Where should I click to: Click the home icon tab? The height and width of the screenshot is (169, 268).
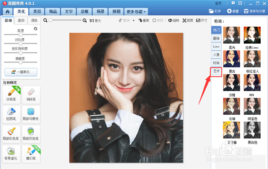click(x=8, y=11)
